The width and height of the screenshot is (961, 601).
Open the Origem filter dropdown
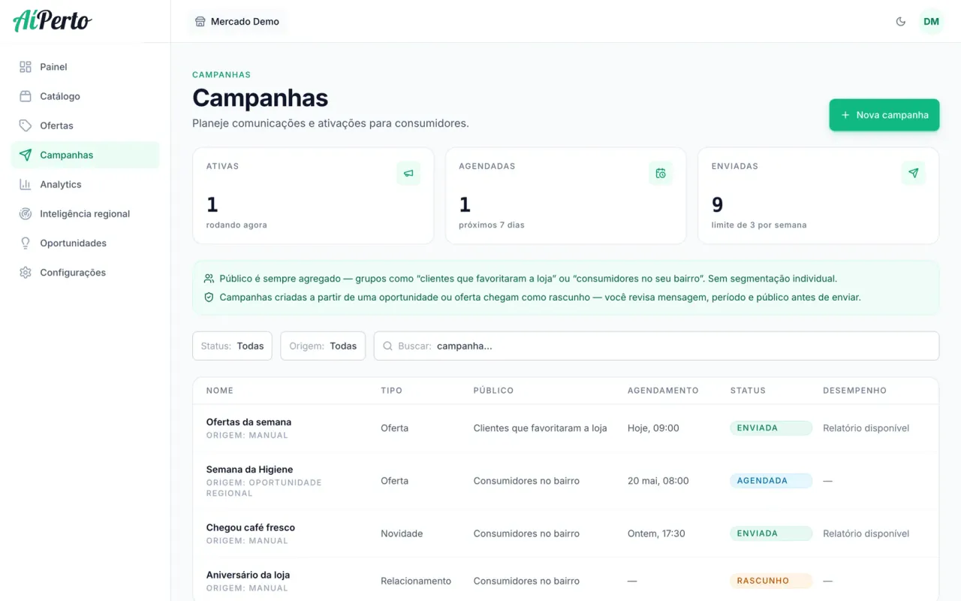click(x=323, y=346)
